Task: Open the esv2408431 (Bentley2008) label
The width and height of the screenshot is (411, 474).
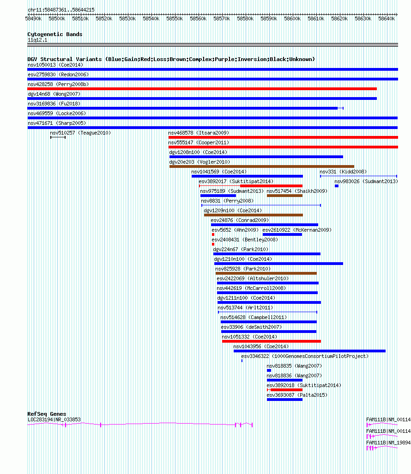Action: pos(245,240)
